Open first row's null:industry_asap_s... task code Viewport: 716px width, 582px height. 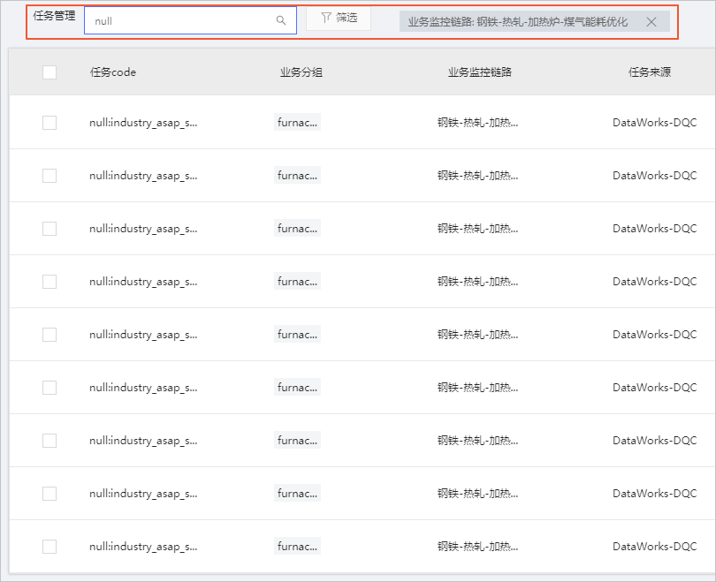pos(143,123)
